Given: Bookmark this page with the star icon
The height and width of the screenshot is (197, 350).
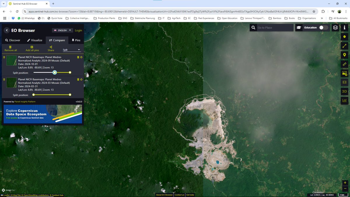Looking at the screenshot, I should tap(314, 11).
